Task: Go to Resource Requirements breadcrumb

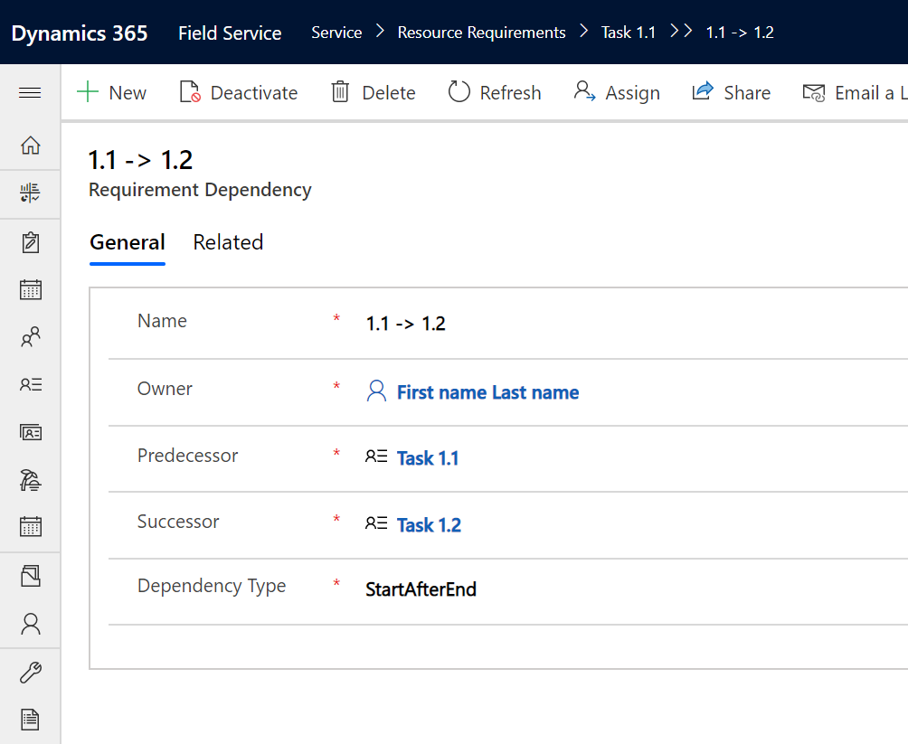Action: [x=481, y=33]
